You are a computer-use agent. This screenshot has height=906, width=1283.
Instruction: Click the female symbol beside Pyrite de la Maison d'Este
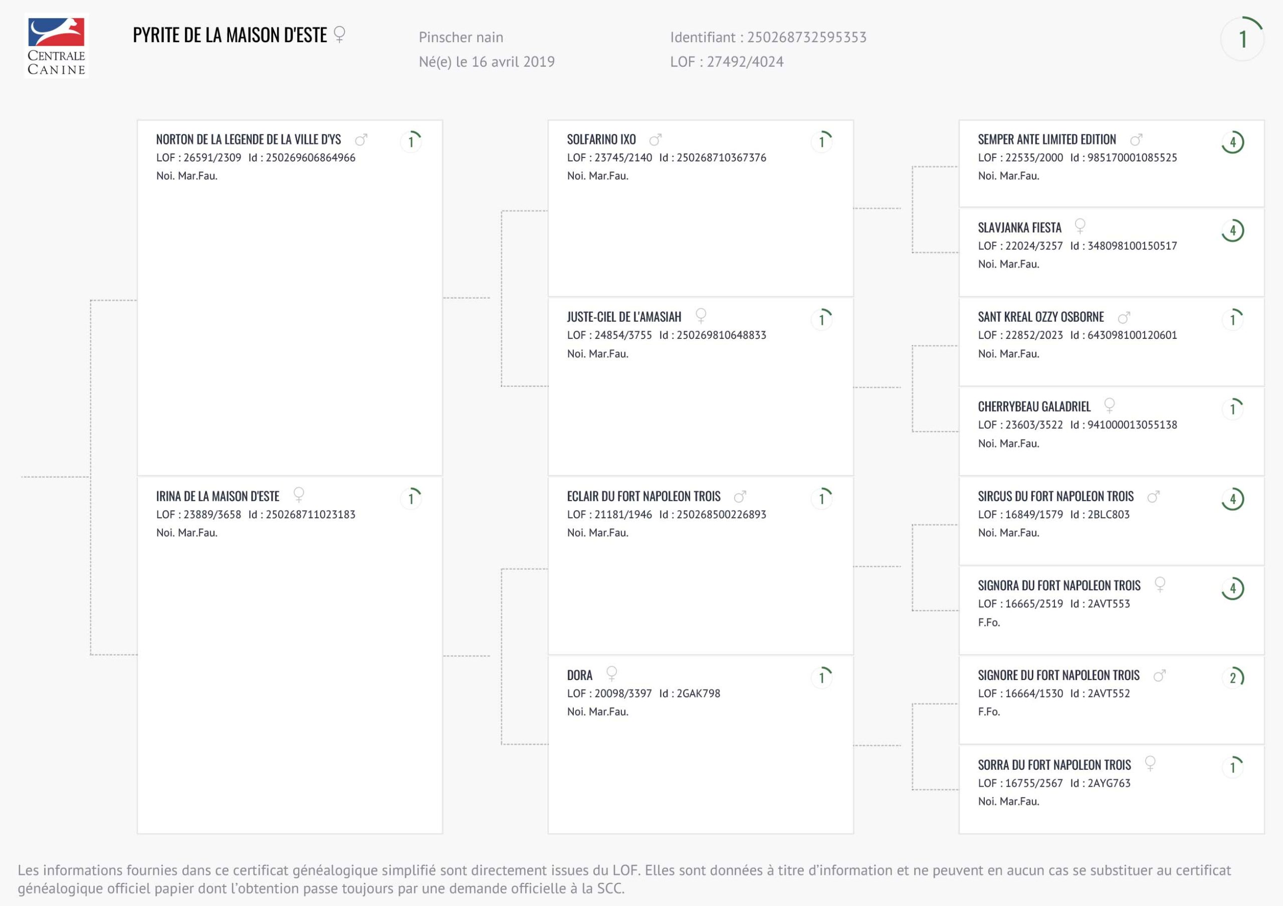click(339, 35)
